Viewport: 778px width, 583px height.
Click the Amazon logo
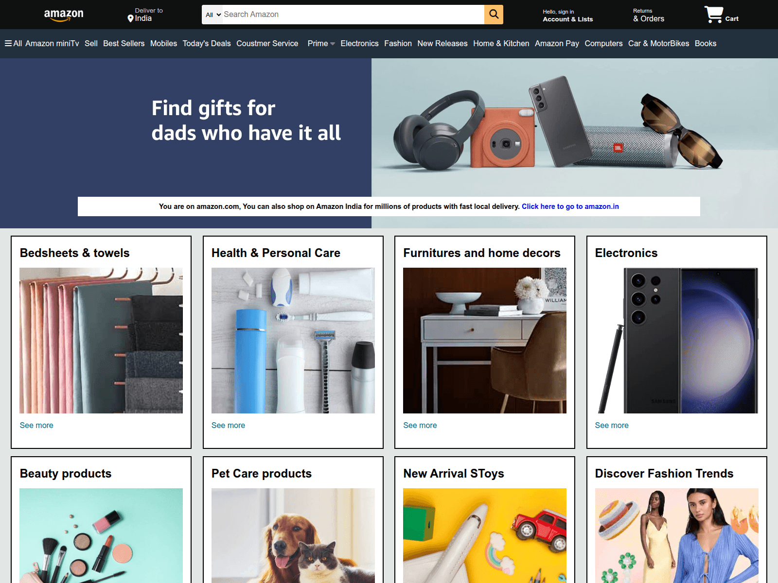[x=64, y=15]
